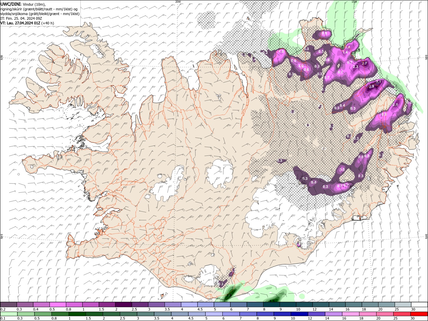Pick the white swatch after 30 in upper legend
Viewport: 428px width, 321px height.
(x=419, y=305)
